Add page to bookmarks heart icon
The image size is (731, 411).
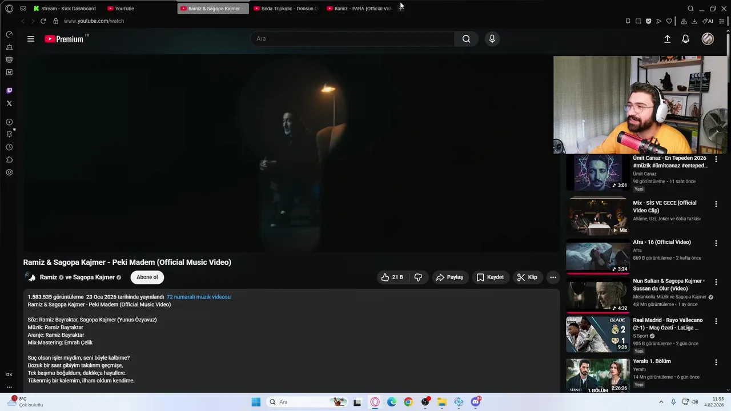(x=669, y=21)
